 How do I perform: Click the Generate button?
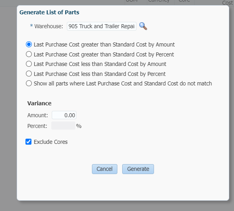138,169
